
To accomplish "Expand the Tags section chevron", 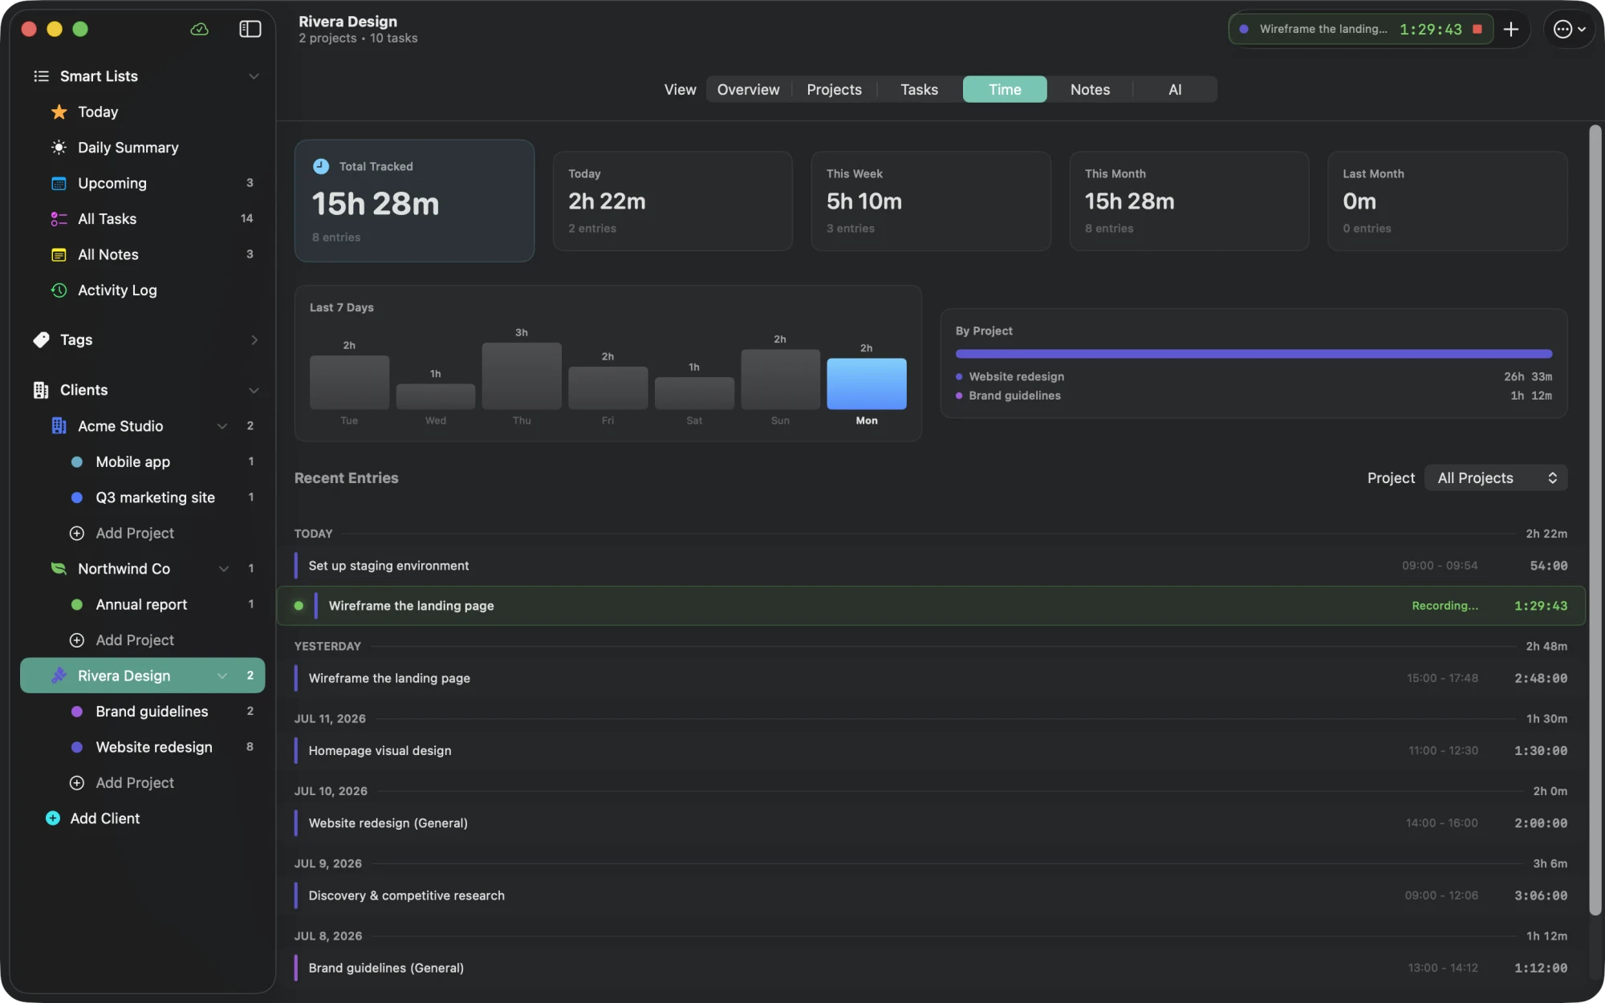I will tap(254, 340).
